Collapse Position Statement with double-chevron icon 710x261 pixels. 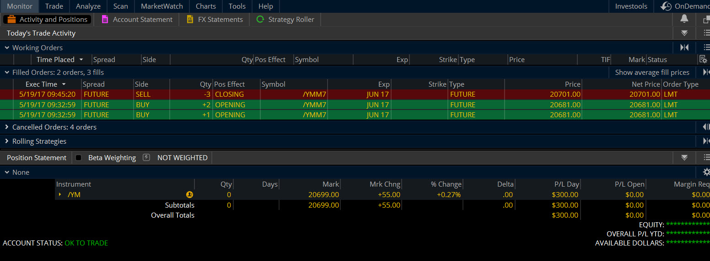coord(684,157)
